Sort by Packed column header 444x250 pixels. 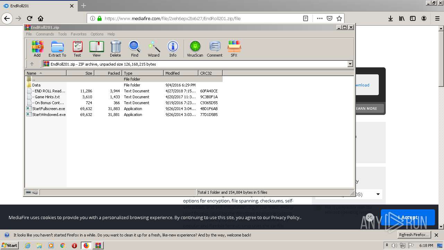108,73
